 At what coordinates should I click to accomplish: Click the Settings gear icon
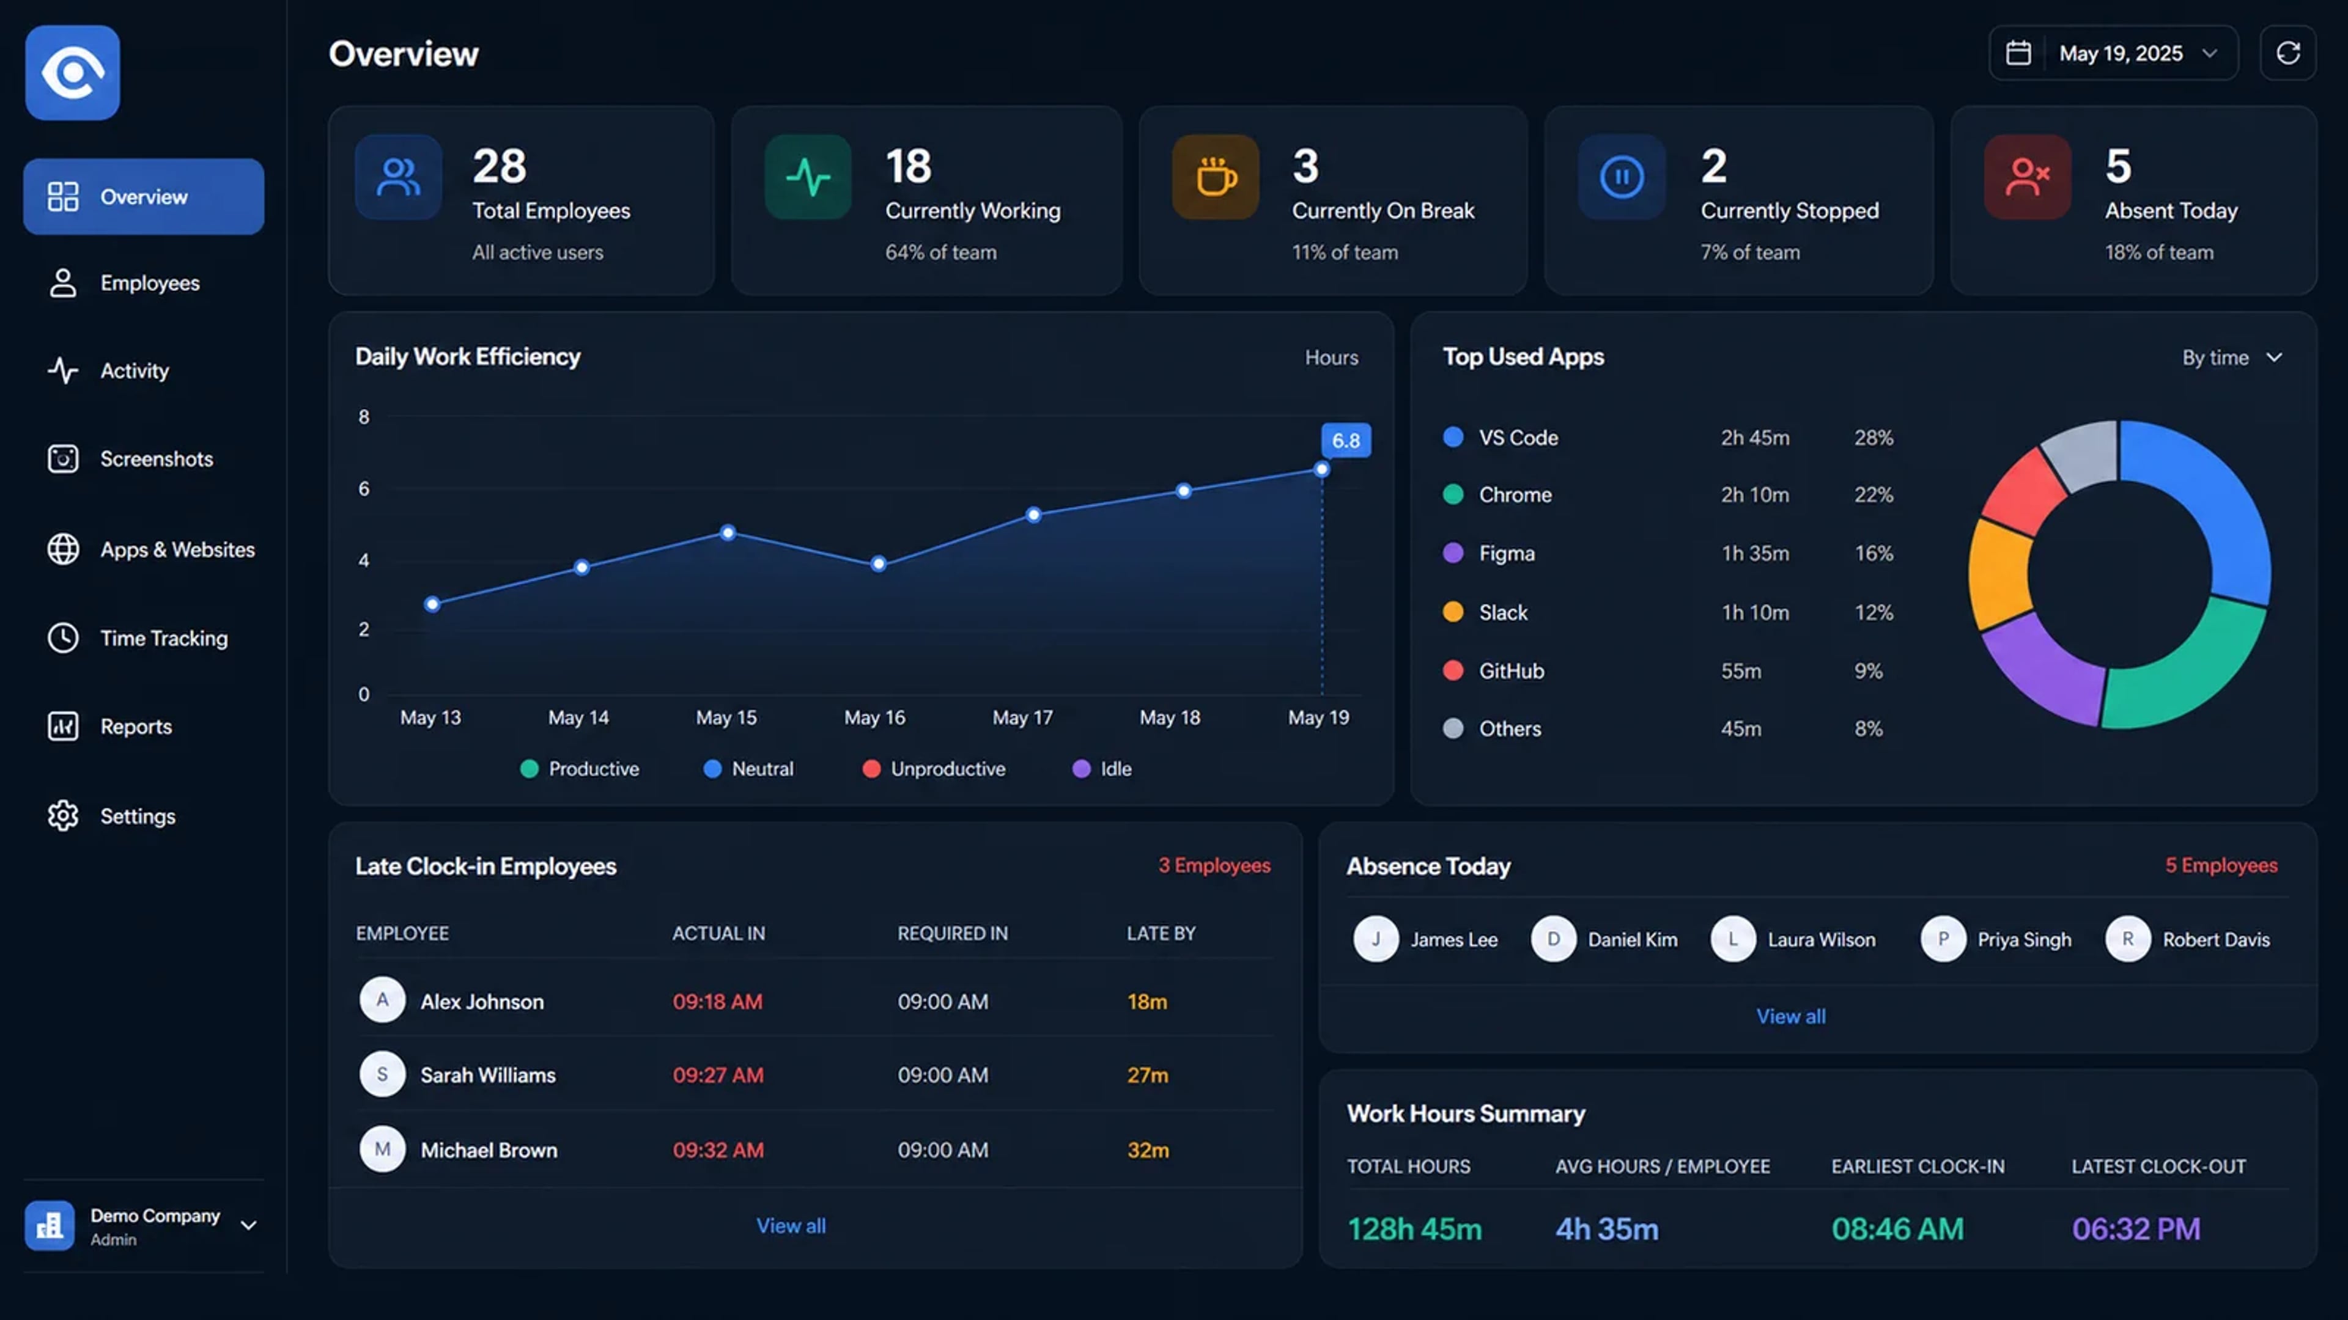click(x=63, y=815)
